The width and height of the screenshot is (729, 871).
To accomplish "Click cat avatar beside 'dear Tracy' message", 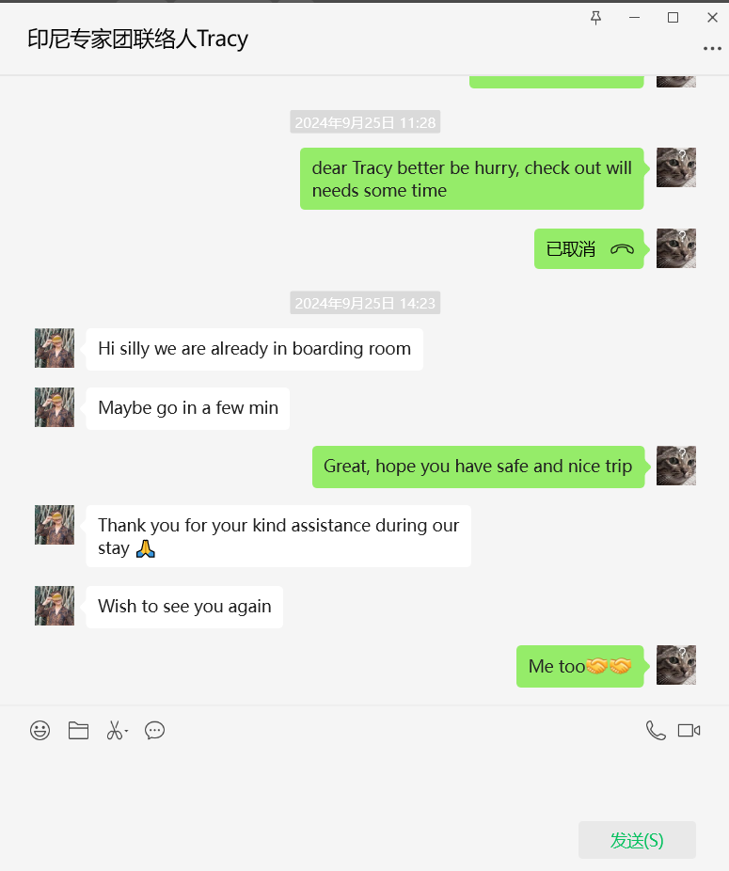I will pos(676,167).
